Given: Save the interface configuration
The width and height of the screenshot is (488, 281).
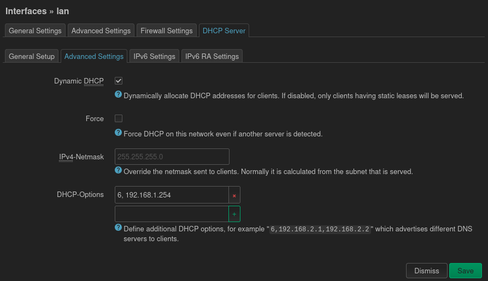Looking at the screenshot, I should [x=466, y=271].
